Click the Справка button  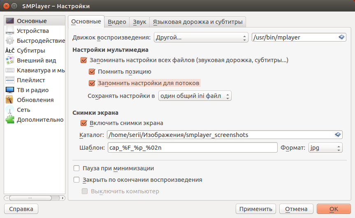click(x=21, y=209)
